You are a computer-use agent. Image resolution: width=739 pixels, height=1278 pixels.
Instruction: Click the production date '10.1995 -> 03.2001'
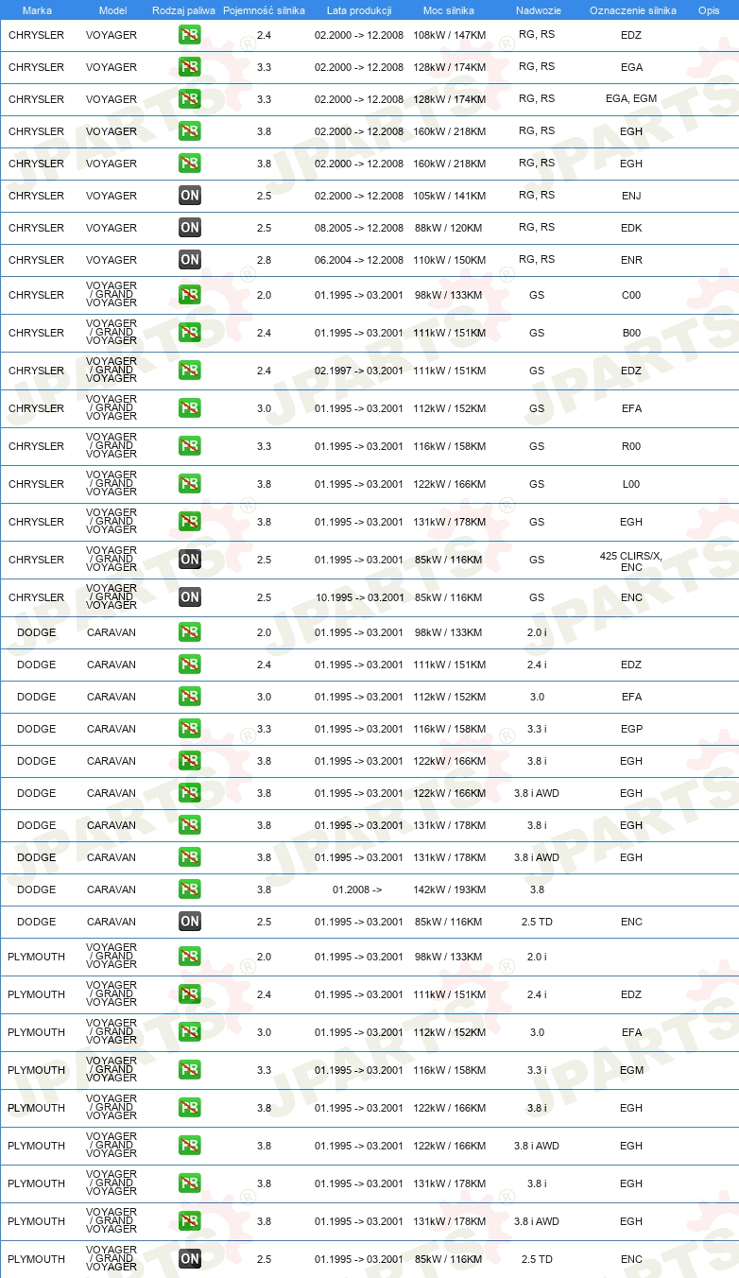click(359, 597)
